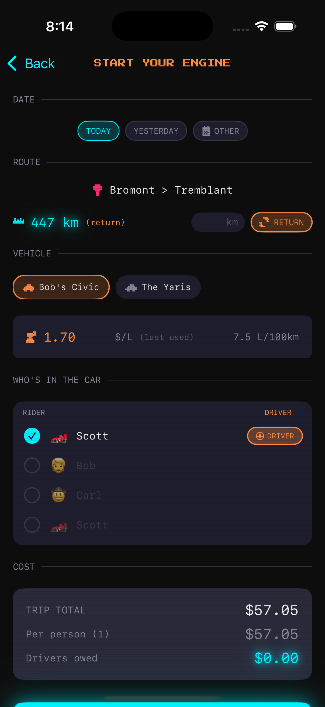
Task: Click the checkered flag icon beside fuel price
Action: tap(31, 337)
